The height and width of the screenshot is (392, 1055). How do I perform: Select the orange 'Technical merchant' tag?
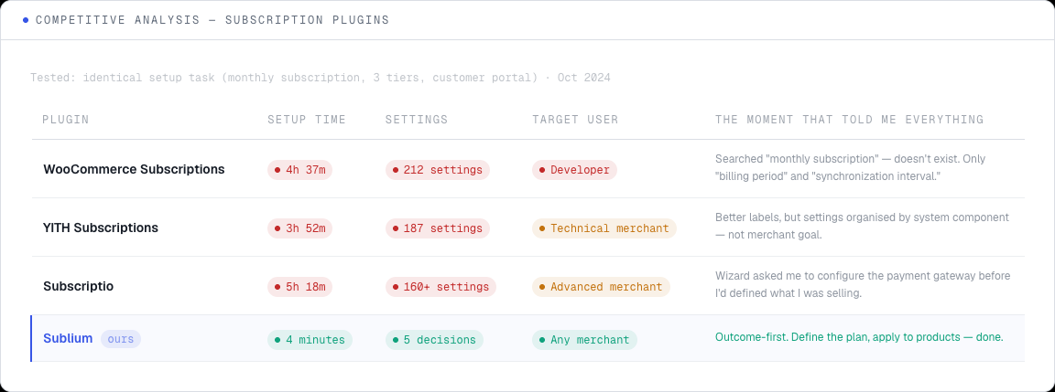604,228
